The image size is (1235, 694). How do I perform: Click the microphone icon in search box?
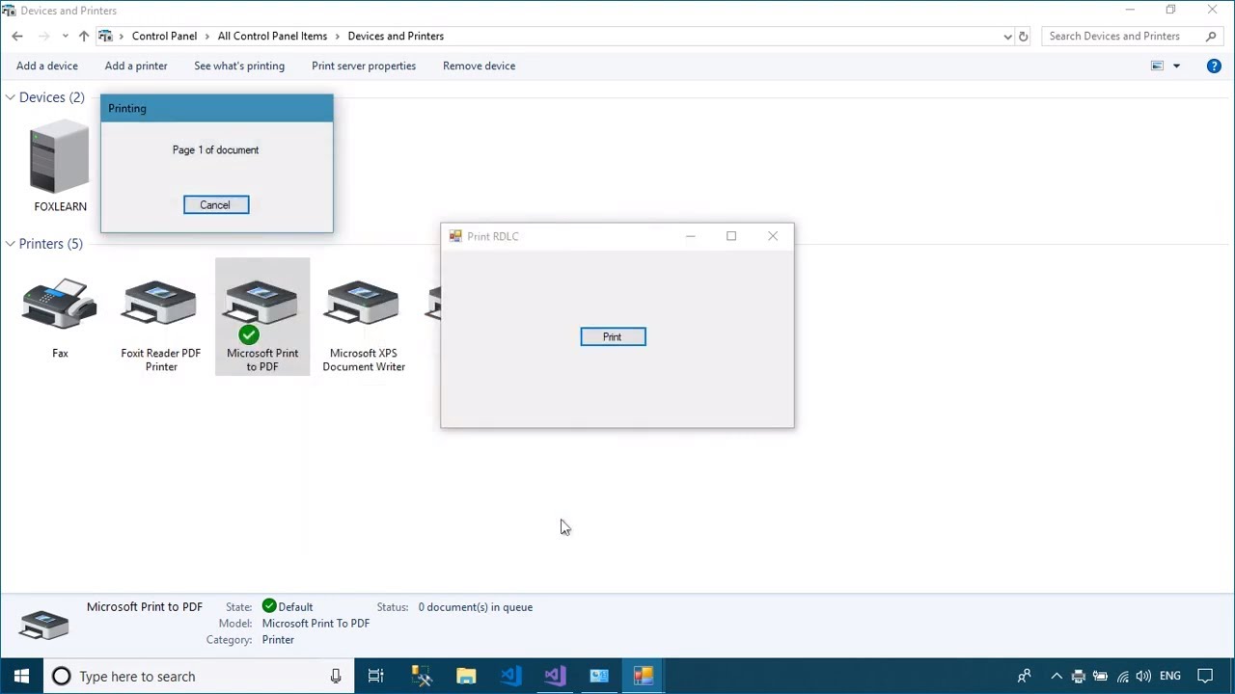[x=336, y=676]
